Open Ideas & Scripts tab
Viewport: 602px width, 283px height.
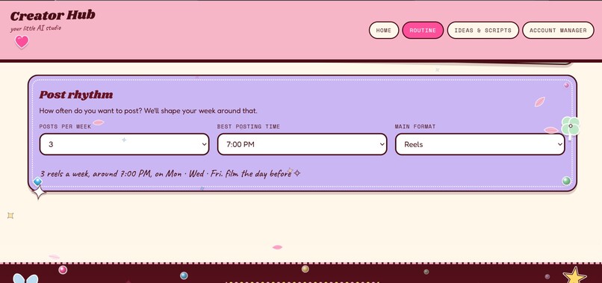pyautogui.click(x=482, y=31)
